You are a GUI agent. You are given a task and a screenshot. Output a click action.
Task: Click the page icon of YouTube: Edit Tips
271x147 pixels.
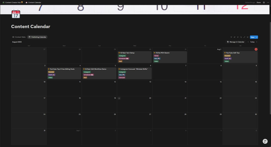(225, 53)
